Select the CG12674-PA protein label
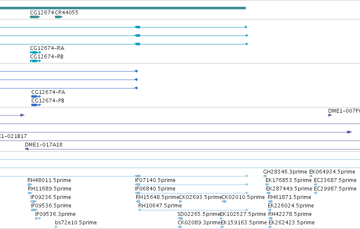This screenshot has height=229, width=360. pyautogui.click(x=48, y=92)
